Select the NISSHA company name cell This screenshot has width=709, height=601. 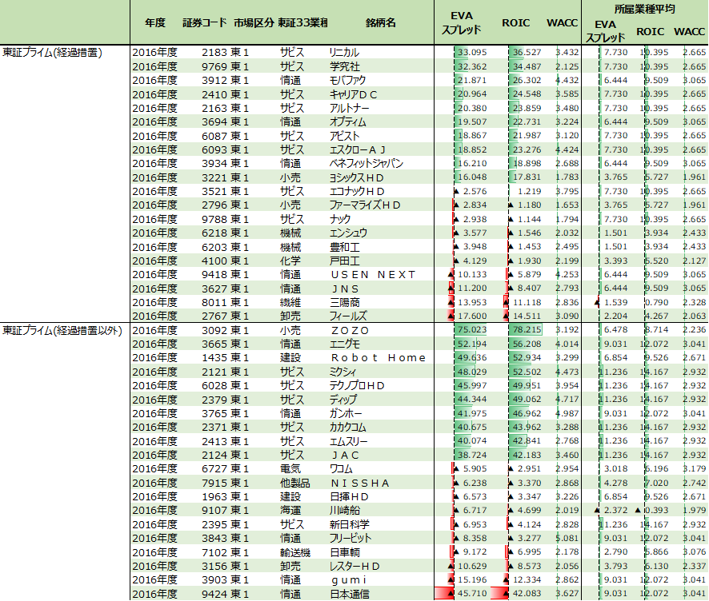point(359,483)
